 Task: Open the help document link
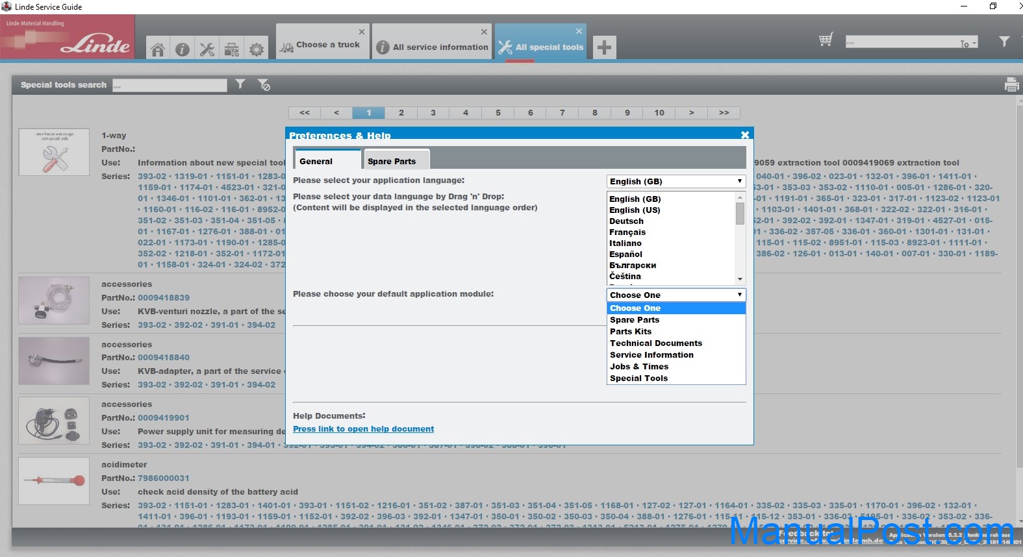point(363,429)
